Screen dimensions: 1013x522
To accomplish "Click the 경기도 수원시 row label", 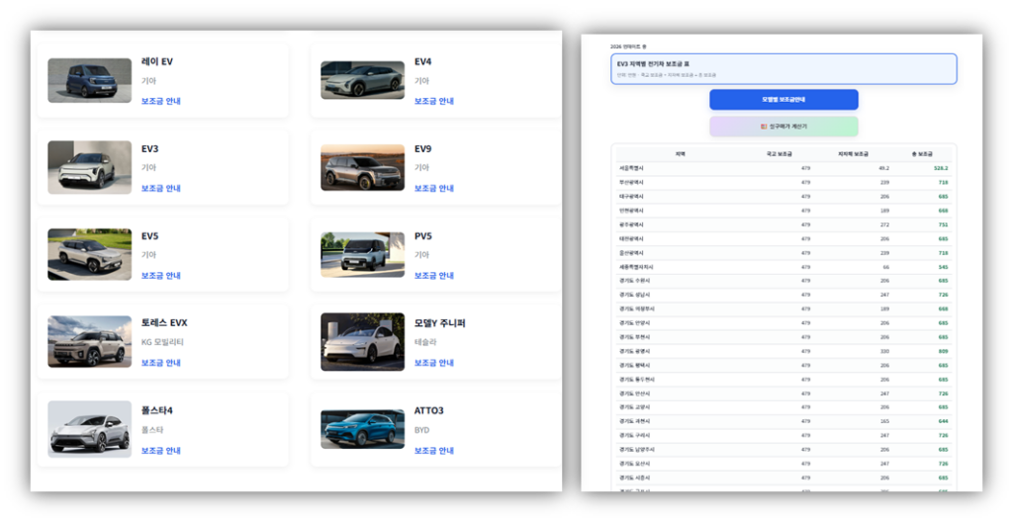I will pyautogui.click(x=634, y=281).
